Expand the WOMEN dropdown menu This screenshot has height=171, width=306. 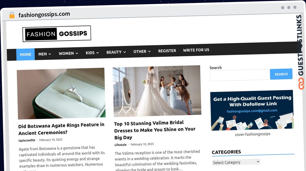tap(68, 53)
